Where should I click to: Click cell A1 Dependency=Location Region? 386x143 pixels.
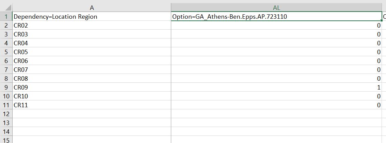(x=92, y=16)
